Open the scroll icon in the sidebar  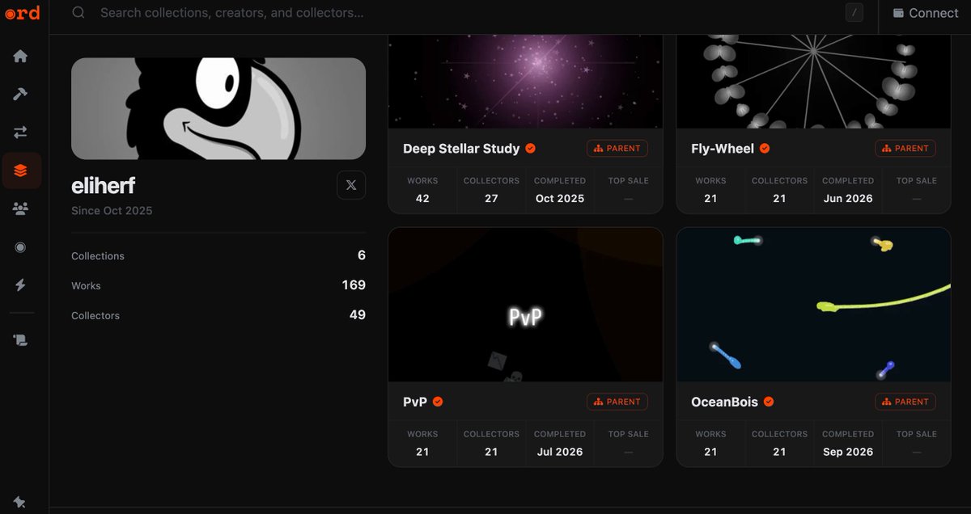tap(21, 340)
